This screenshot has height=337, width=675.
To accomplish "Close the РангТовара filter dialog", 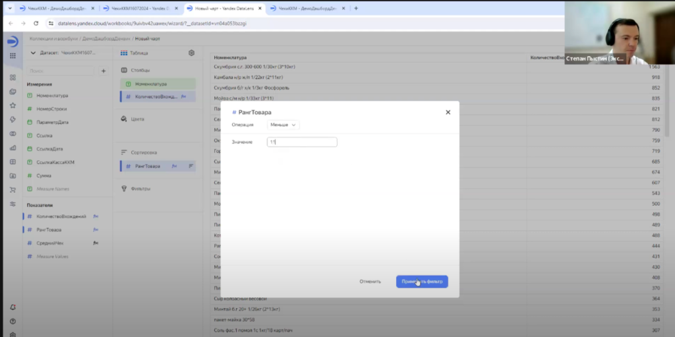I will (448, 112).
